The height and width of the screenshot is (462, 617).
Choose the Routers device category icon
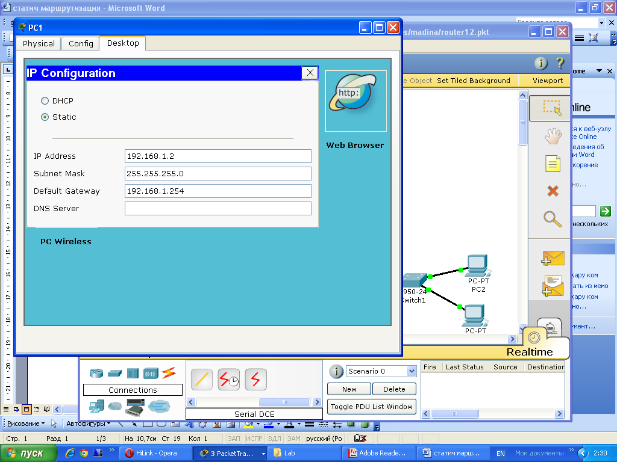(x=96, y=373)
